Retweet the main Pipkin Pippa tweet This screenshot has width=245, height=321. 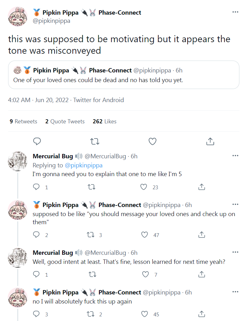pos(95,141)
